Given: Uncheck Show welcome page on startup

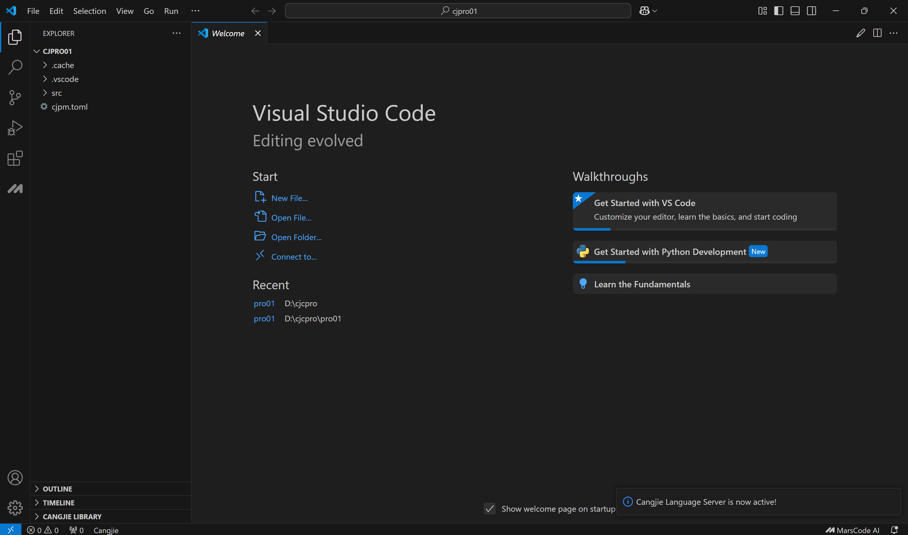Looking at the screenshot, I should click(x=490, y=508).
